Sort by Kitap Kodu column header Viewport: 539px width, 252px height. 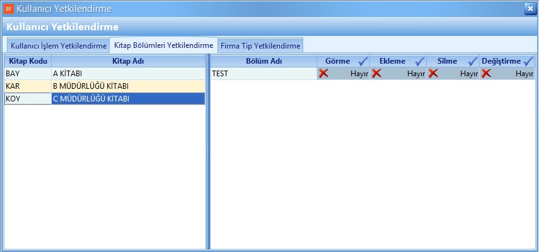coord(28,61)
